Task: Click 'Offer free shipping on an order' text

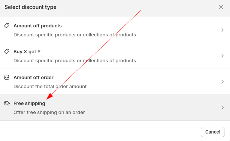Action: coord(49,112)
